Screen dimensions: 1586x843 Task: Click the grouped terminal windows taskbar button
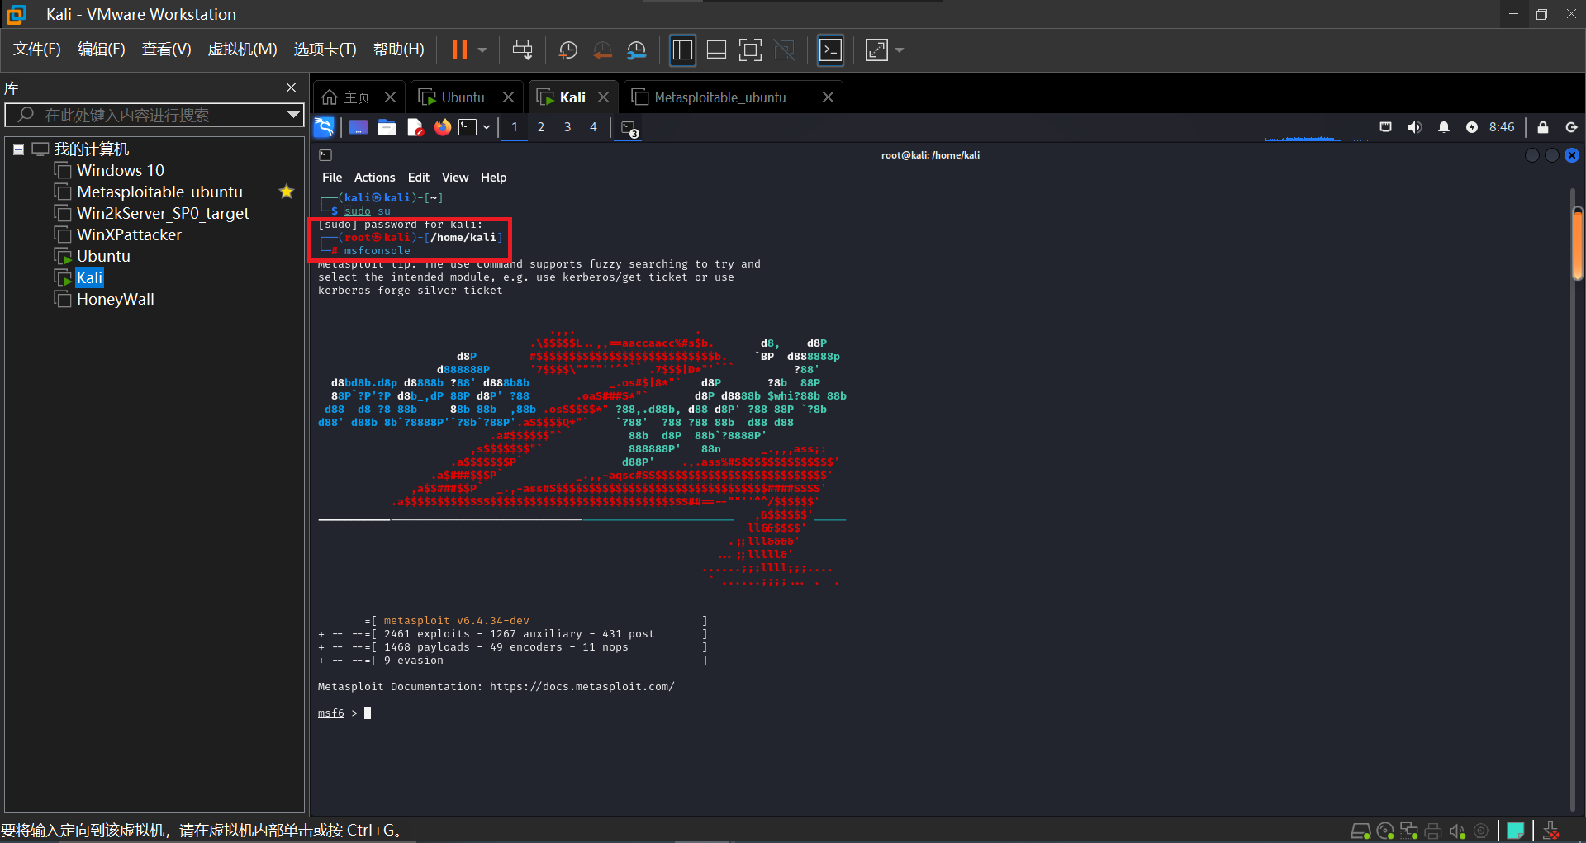point(629,129)
